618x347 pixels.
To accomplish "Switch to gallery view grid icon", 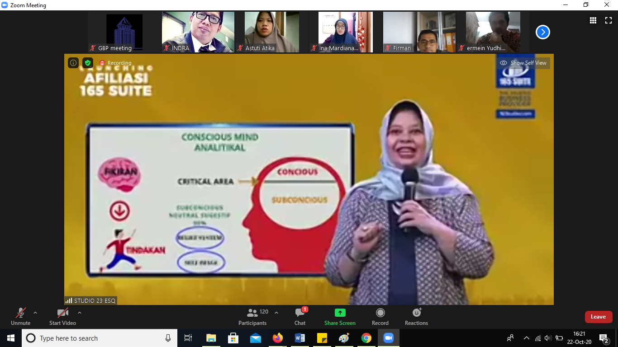I will 593,20.
